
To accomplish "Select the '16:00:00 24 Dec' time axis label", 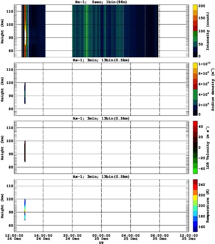I will [43, 237].
